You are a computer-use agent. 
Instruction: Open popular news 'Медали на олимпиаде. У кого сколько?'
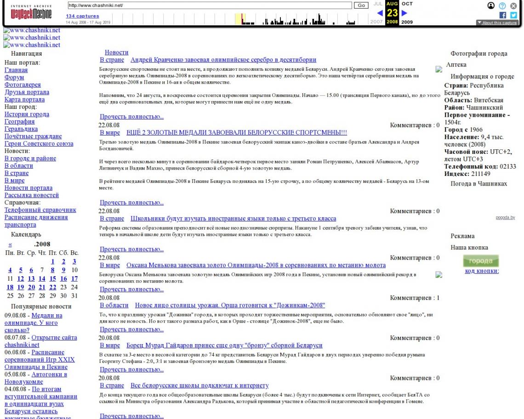34,323
